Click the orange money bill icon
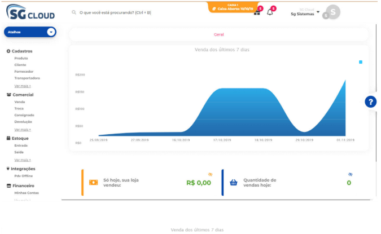 pos(94,182)
